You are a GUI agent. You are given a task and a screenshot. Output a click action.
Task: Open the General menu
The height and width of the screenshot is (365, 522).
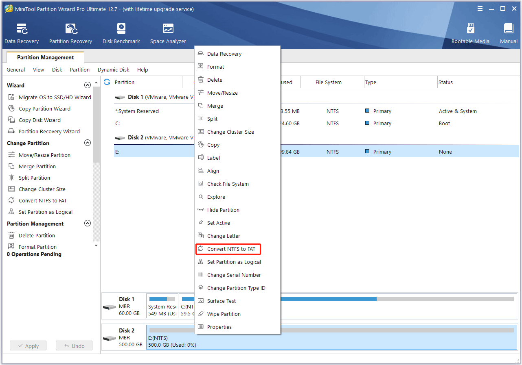pos(16,70)
